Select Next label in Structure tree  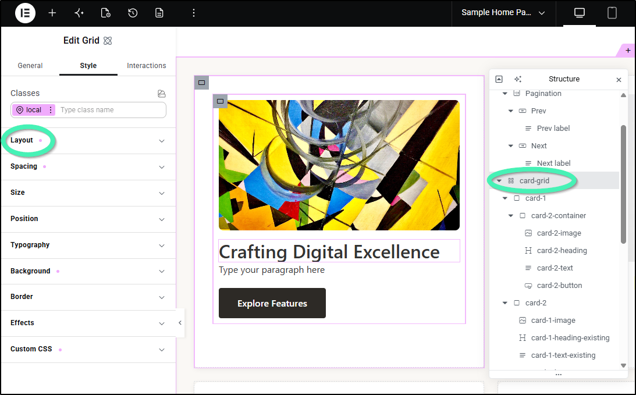pos(553,163)
